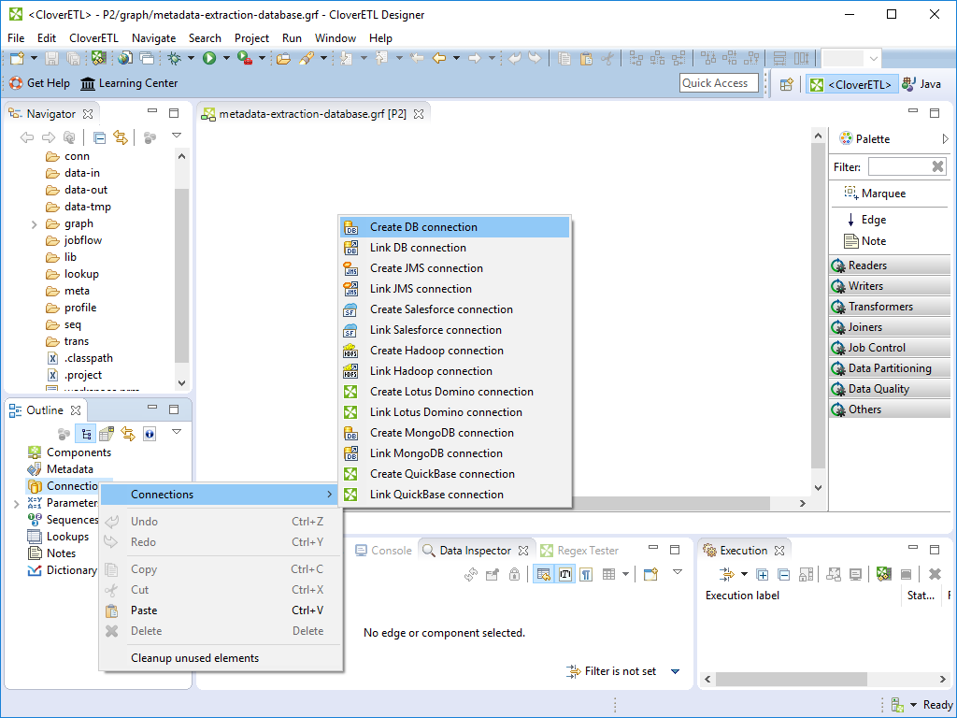Expand the Readers palette drawer
The width and height of the screenshot is (957, 718).
click(890, 266)
